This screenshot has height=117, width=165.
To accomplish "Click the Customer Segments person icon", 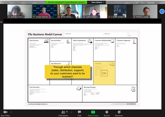I will click(134, 41).
